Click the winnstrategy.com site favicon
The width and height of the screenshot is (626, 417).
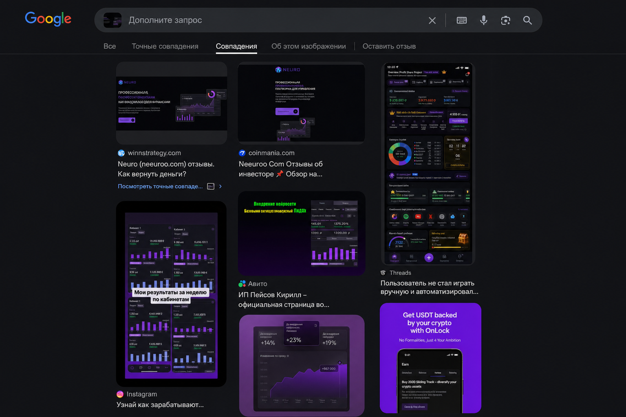pyautogui.click(x=121, y=153)
